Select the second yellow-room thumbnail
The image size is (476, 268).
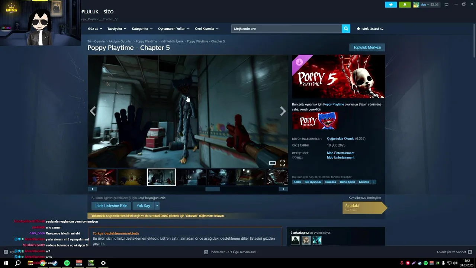pos(132,177)
